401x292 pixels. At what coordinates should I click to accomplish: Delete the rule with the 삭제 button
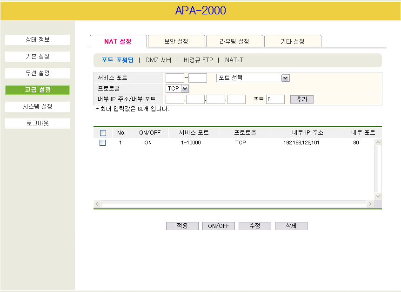tap(291, 226)
